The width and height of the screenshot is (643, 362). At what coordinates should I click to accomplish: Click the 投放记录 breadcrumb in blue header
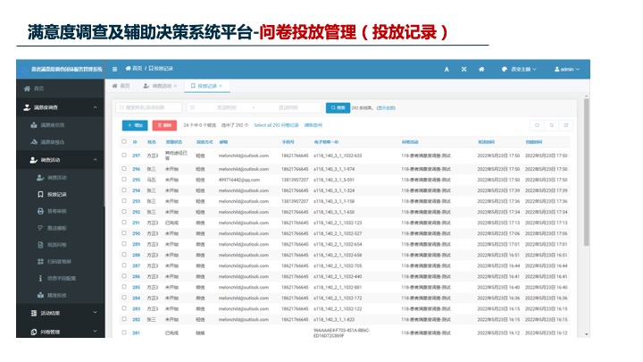click(161, 69)
